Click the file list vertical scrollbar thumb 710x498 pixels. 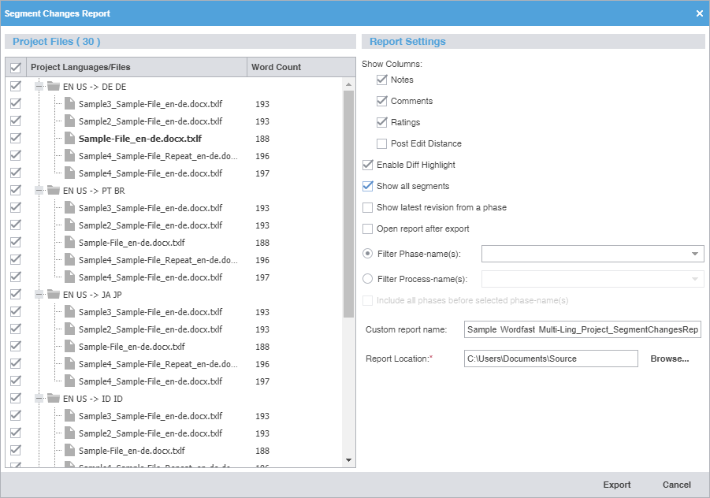tap(349, 205)
